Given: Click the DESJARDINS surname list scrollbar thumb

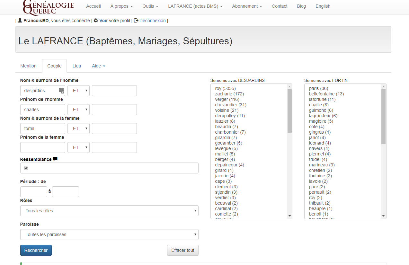Looking at the screenshot, I should point(289,111).
